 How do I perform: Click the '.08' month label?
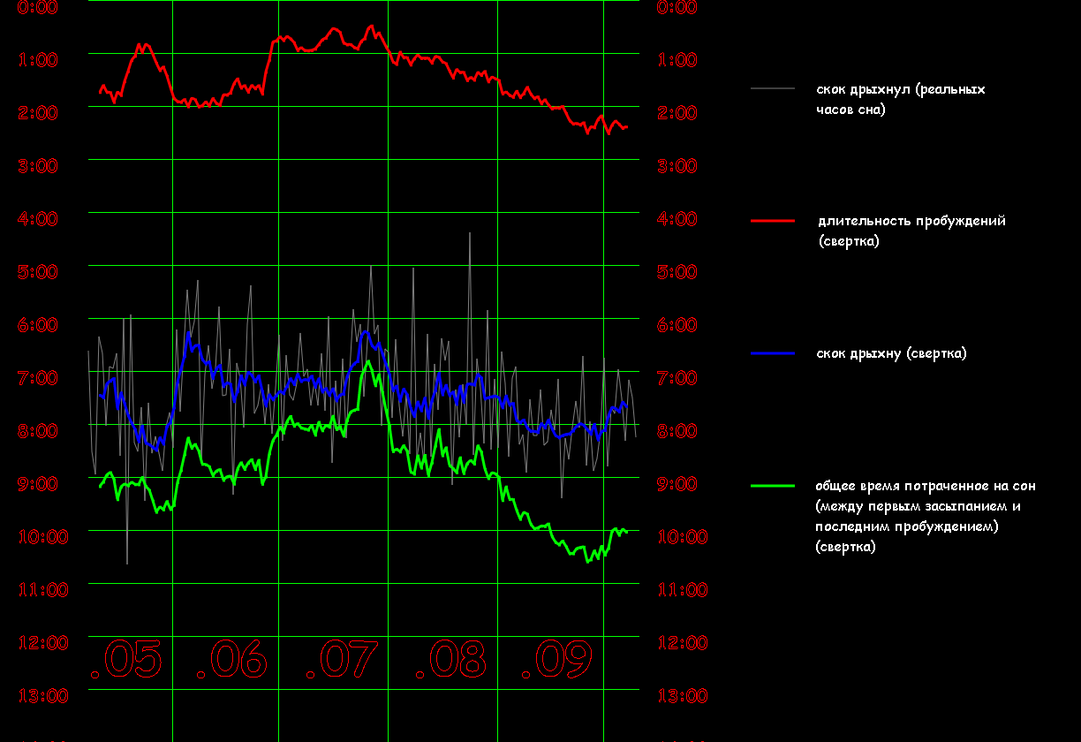[x=451, y=659]
